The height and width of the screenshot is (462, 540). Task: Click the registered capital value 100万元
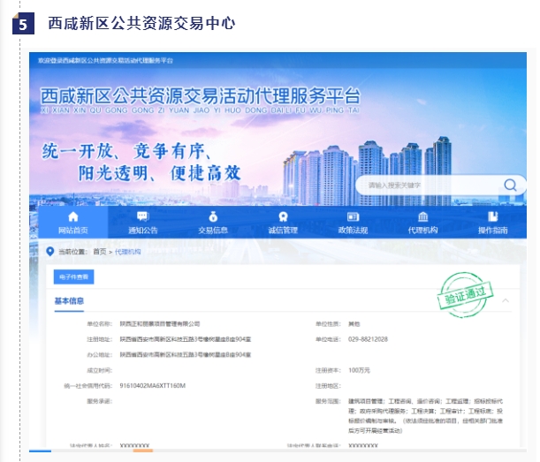click(359, 370)
